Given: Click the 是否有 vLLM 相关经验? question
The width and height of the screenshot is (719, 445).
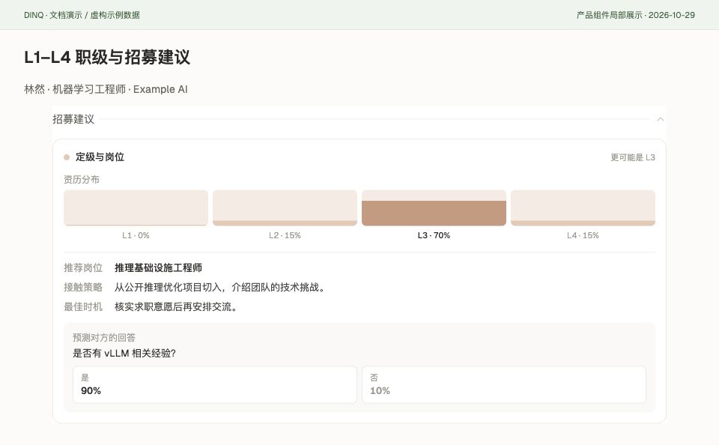Looking at the screenshot, I should pos(124,354).
